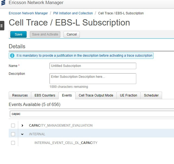Click the INTERNAL_EVENT_CELL_DL_CAPACITY event name

[x=66, y=143]
